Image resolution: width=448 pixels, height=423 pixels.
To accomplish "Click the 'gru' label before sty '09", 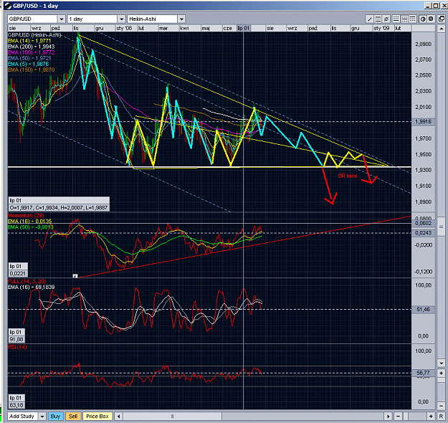I will click(355, 28).
